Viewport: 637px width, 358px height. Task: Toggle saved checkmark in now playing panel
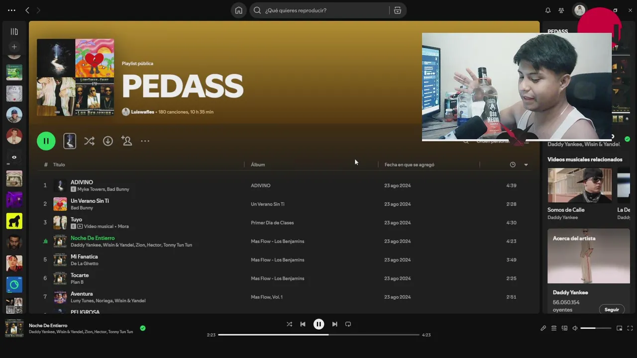(x=627, y=139)
